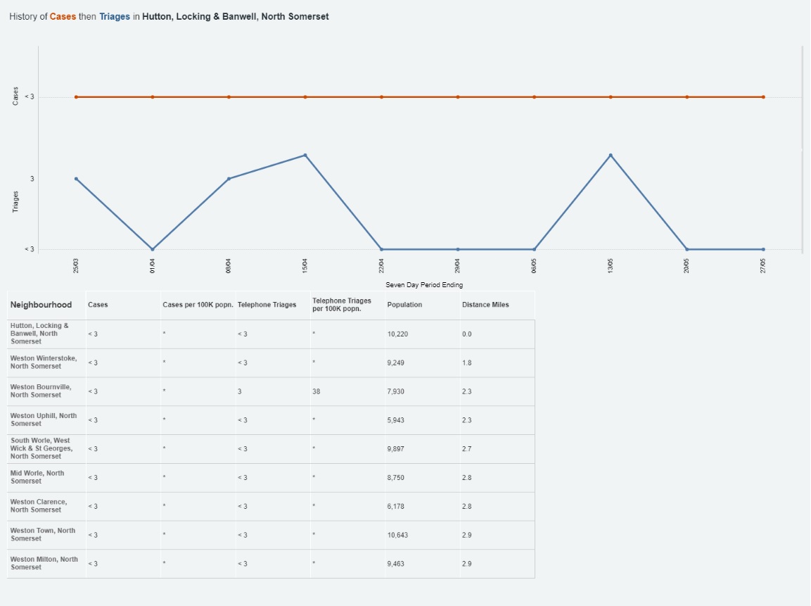The height and width of the screenshot is (606, 811).
Task: Open Weston Bournville, North Somerset neighbourhood
Action: pos(41,391)
